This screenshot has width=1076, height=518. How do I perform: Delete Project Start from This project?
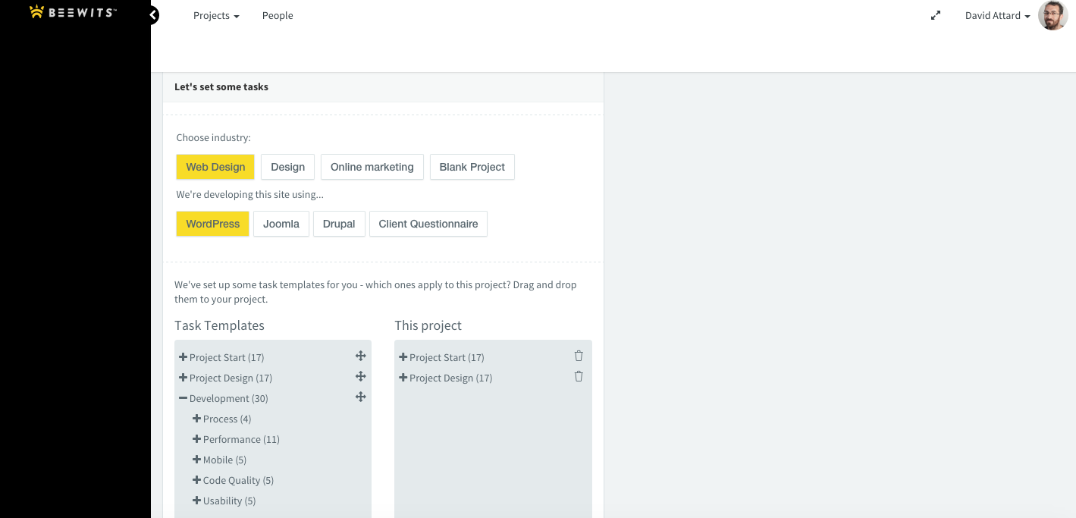(x=579, y=356)
